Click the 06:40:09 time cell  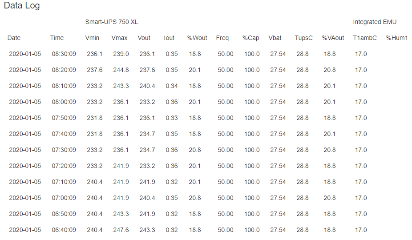tap(64, 230)
